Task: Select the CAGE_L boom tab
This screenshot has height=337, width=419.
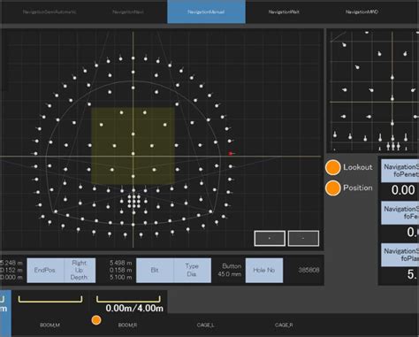Action: 206,325
